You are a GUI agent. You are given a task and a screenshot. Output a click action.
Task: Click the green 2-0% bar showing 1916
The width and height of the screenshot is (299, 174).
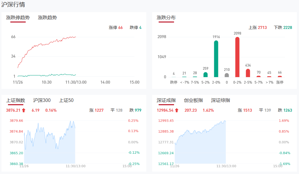click(x=216, y=58)
